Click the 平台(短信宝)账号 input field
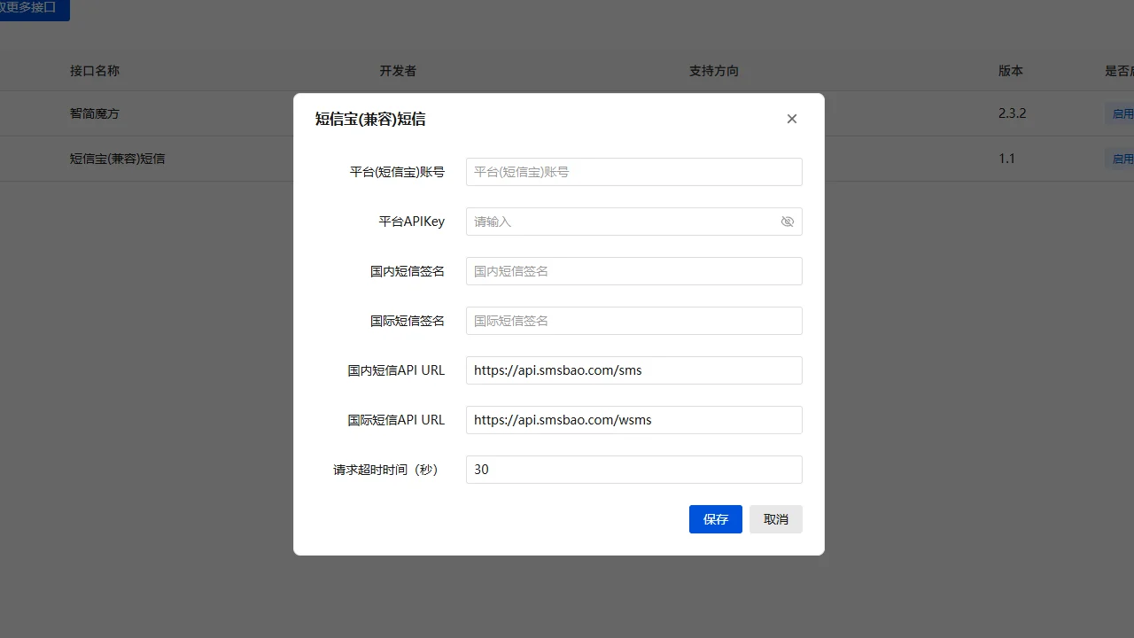 [634, 172]
